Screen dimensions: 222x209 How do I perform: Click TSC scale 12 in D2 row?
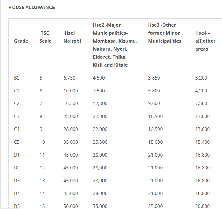pyautogui.click(x=42, y=168)
